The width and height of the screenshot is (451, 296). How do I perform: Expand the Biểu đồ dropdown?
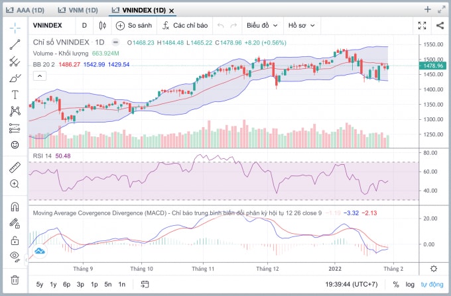pyautogui.click(x=262, y=26)
